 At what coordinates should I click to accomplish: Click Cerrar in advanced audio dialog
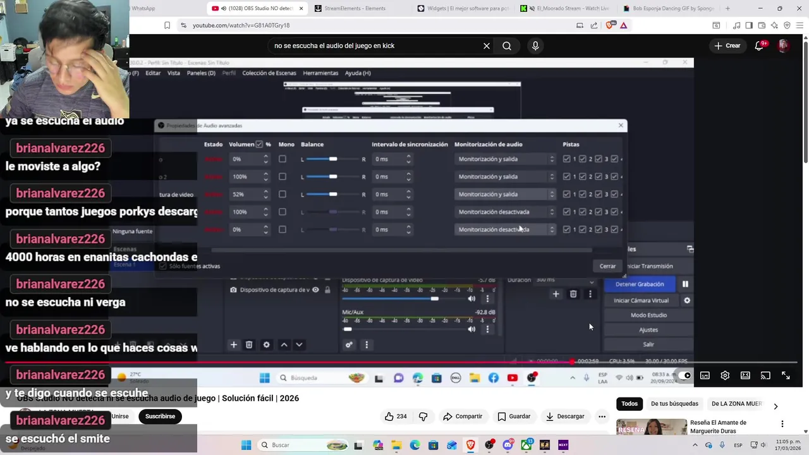pyautogui.click(x=607, y=266)
